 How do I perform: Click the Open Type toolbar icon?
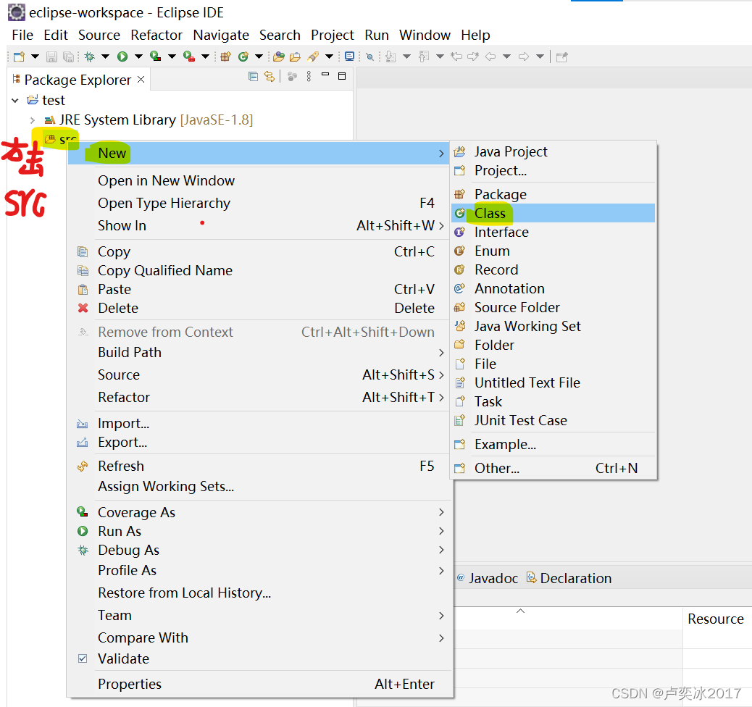pos(279,57)
